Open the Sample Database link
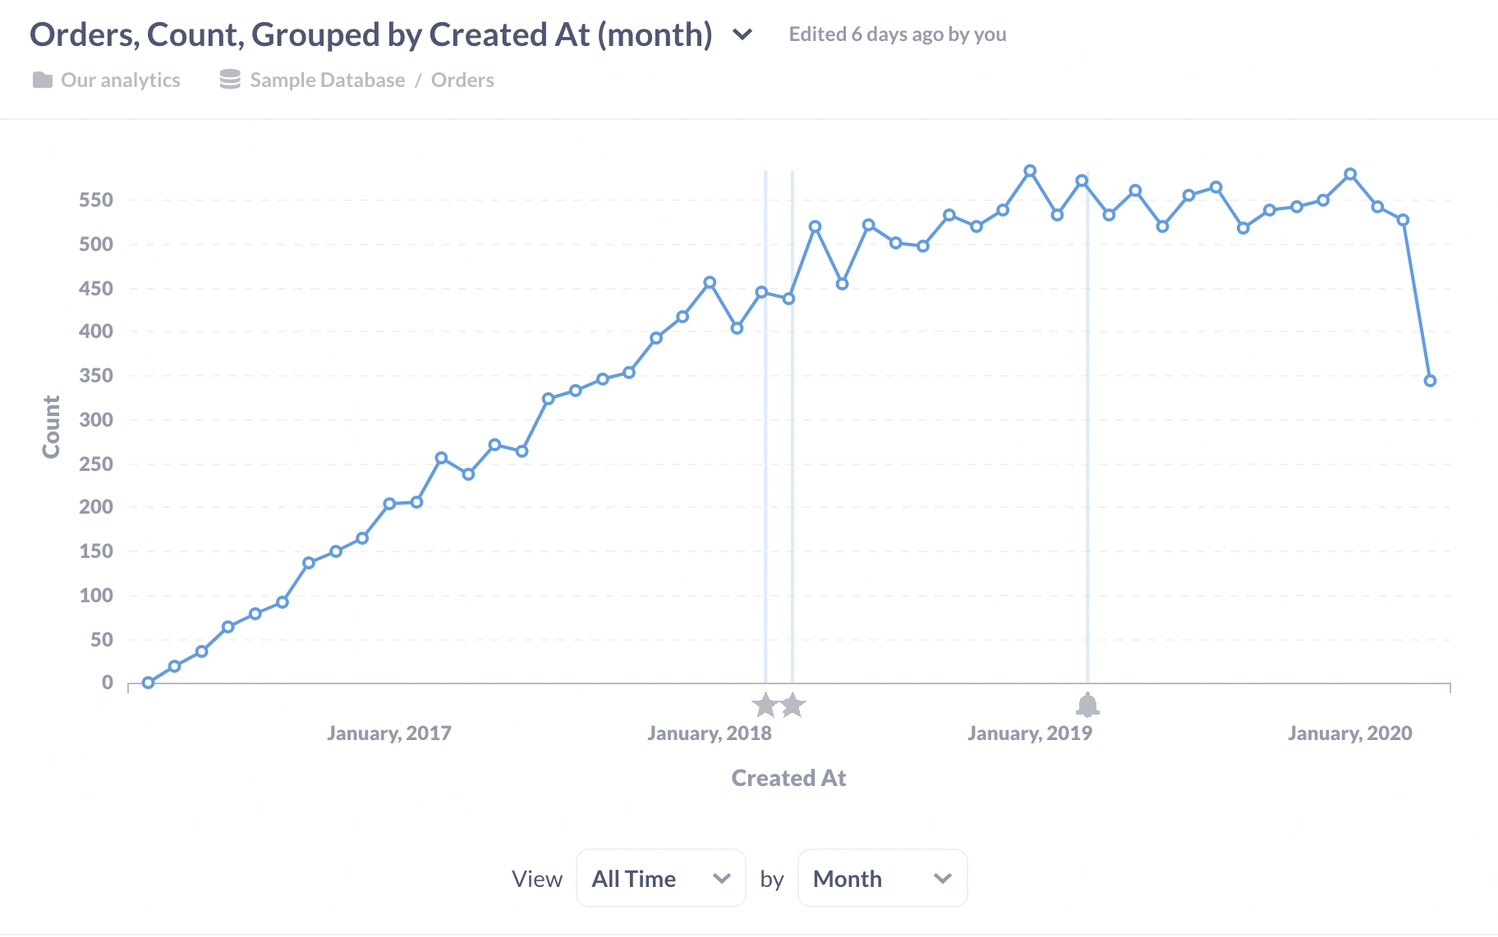The width and height of the screenshot is (1498, 937). [x=326, y=79]
